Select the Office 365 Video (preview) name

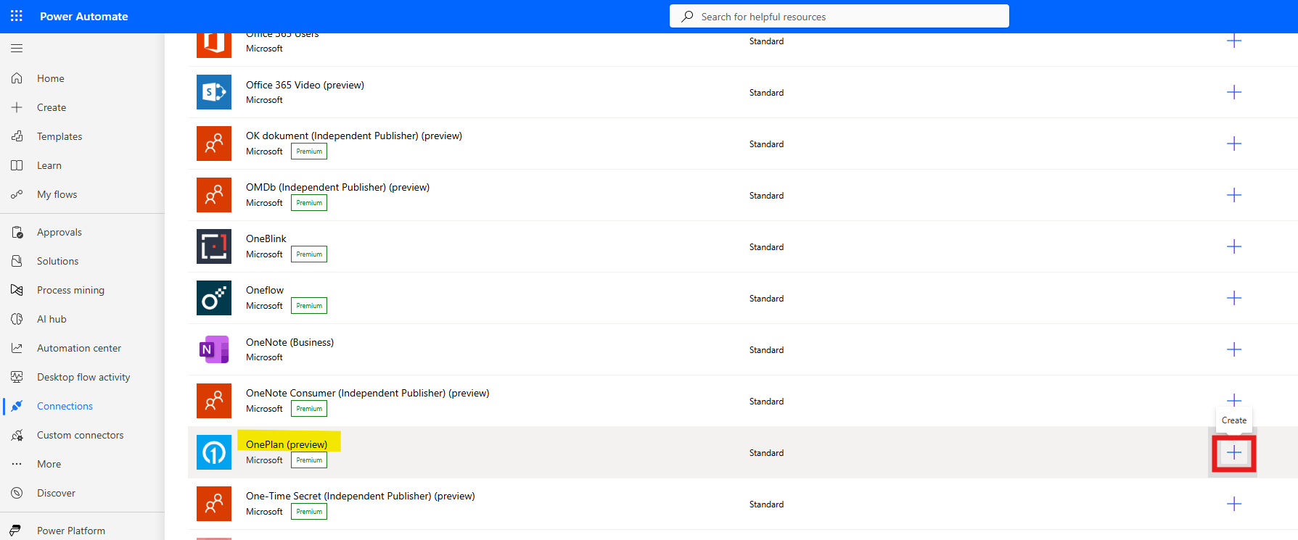(x=305, y=85)
